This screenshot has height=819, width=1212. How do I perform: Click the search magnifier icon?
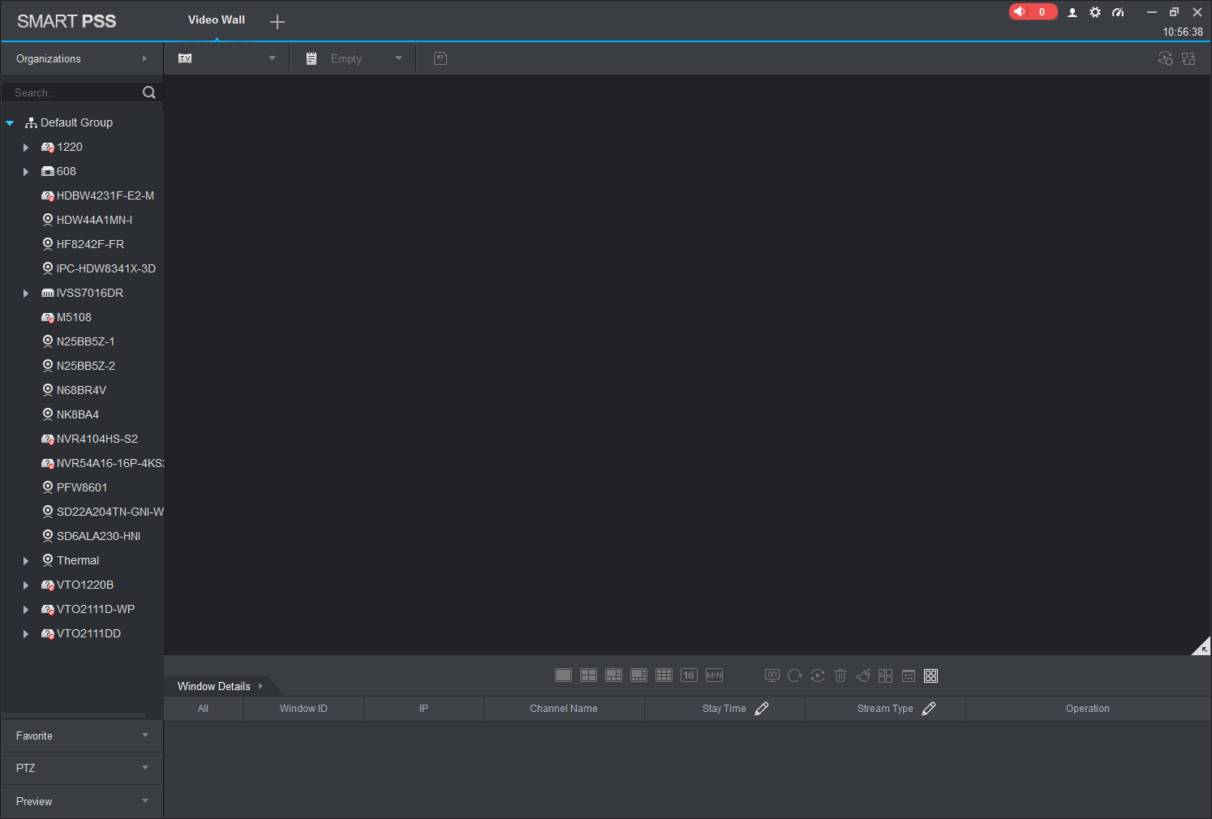click(x=149, y=92)
